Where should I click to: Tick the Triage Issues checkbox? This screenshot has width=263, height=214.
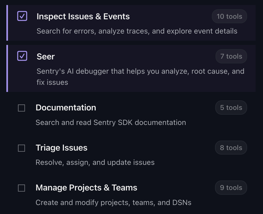click(21, 148)
